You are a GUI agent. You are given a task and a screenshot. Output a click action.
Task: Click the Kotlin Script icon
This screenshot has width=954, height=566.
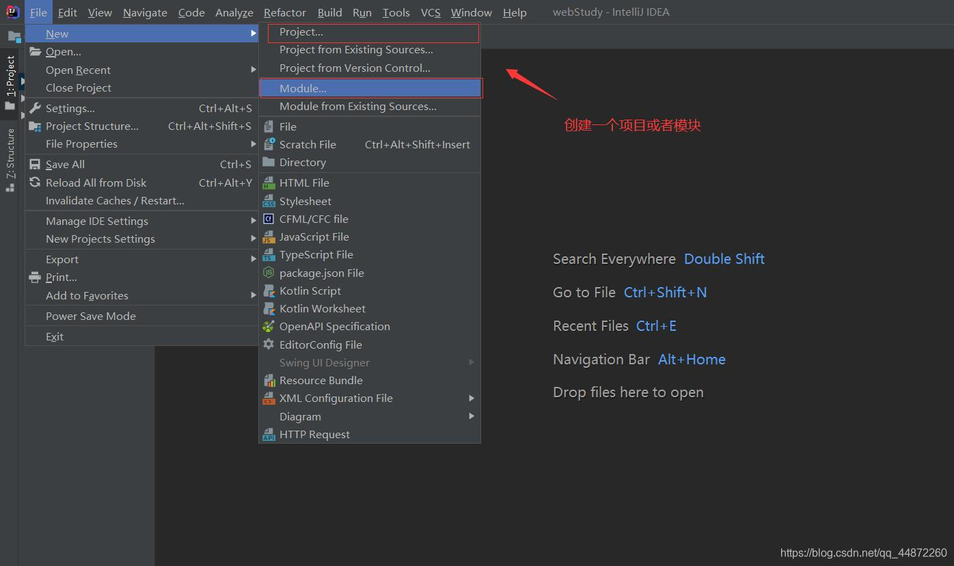(269, 291)
